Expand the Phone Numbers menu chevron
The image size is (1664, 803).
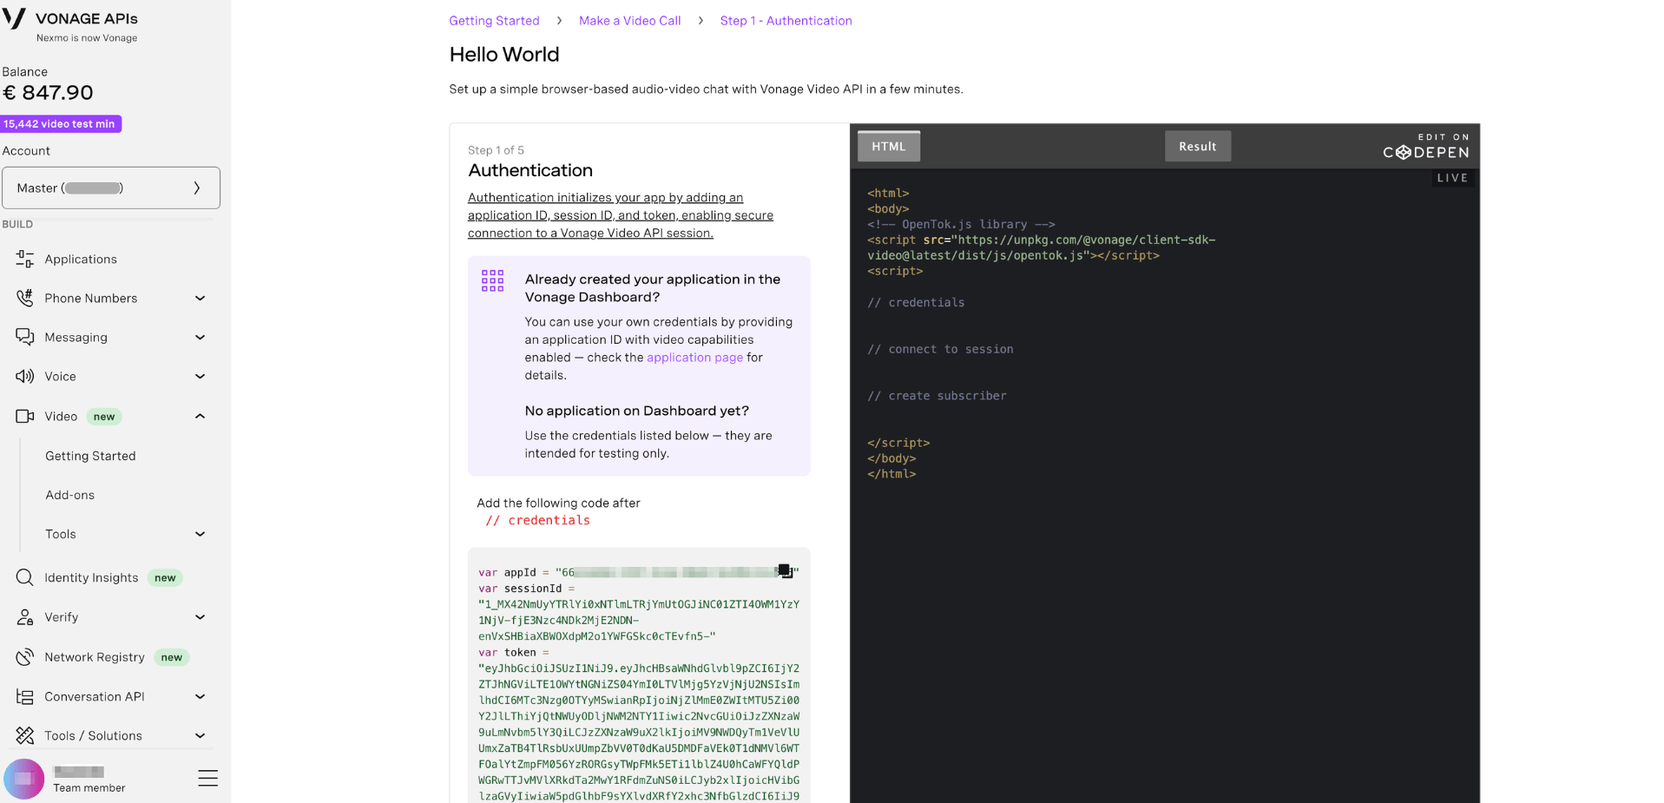pyautogui.click(x=201, y=298)
